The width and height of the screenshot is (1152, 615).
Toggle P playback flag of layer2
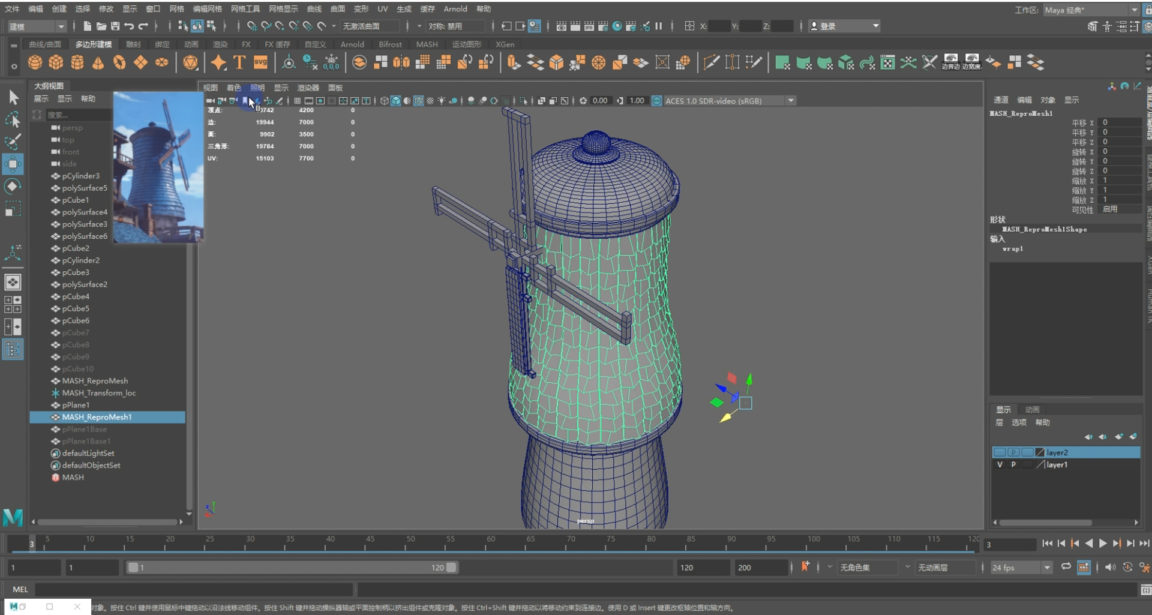pos(1013,452)
